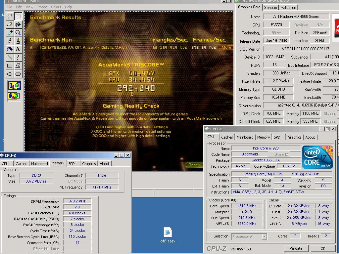
Task: Choose the opaque selection option in Paint
Action: click(x=14, y=86)
